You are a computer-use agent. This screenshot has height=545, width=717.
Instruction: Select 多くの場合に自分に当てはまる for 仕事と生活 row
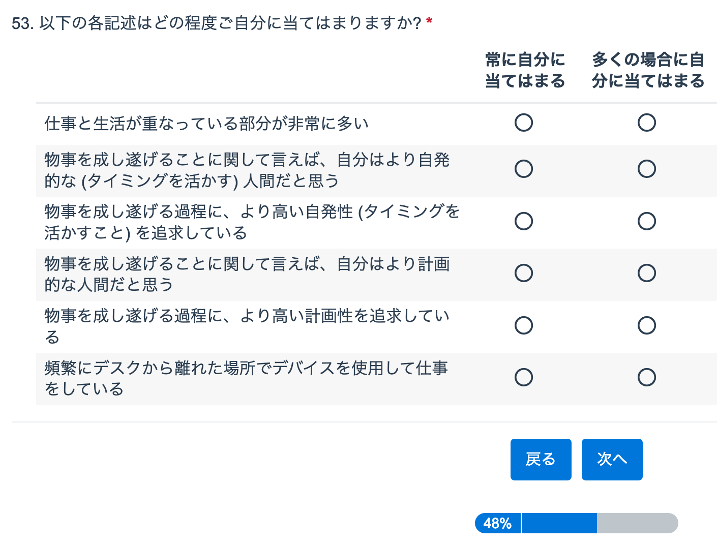tap(647, 123)
